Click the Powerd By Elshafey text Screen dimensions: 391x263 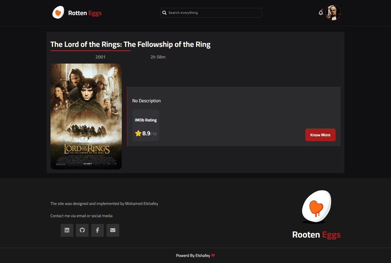pos(193,255)
